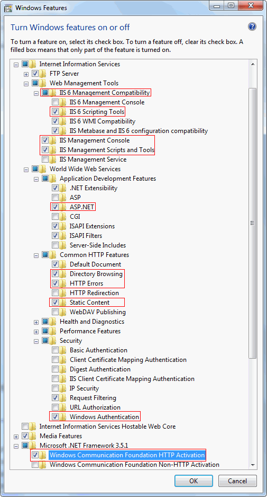Turn on the HTTP Redirection checkbox
Image resolution: width=267 pixels, height=497 pixels.
point(55,292)
